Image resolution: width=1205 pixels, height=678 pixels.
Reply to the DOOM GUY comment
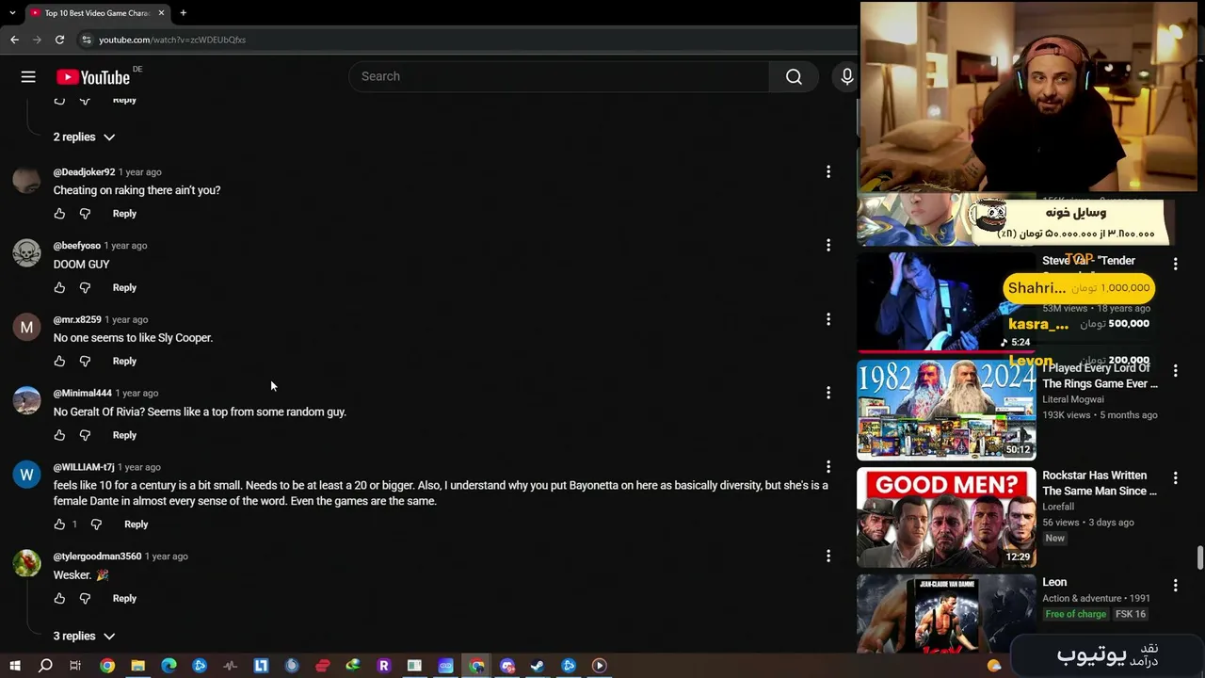point(124,288)
